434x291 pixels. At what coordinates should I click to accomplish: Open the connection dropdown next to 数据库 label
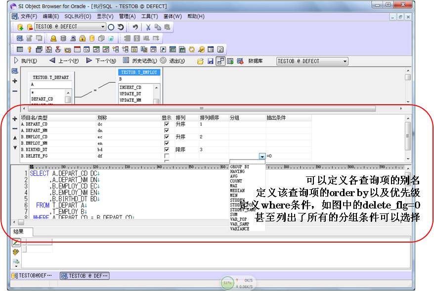coord(345,60)
